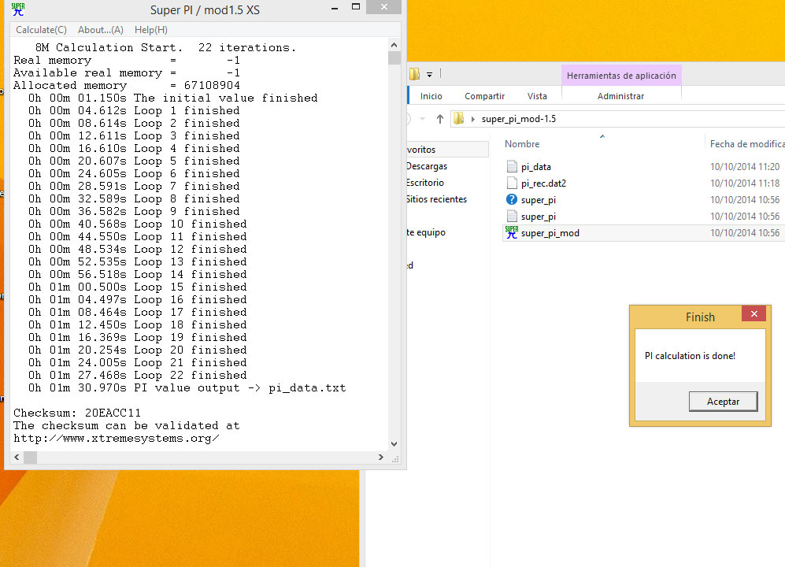Sort files by the Nombre column header
The width and height of the screenshot is (785, 567).
(x=522, y=144)
